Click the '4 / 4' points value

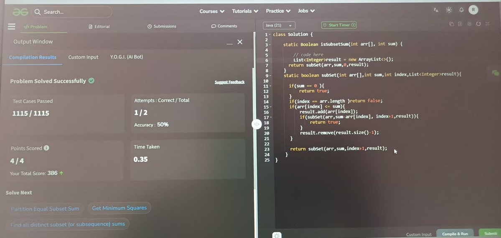[17, 161]
